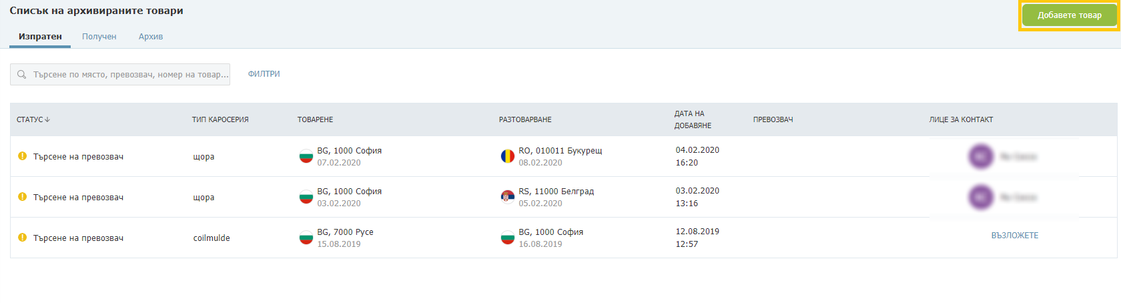Click the contact avatar in Белград row
1121x303 pixels.
(981, 198)
